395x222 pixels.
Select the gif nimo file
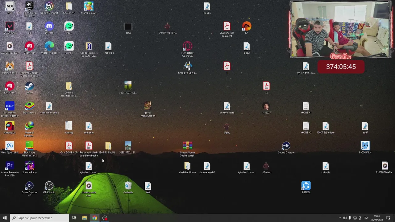pyautogui.click(x=266, y=166)
